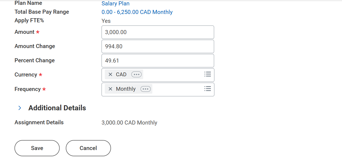
Task: Select the Monthly frequency tag
Action: click(126, 89)
